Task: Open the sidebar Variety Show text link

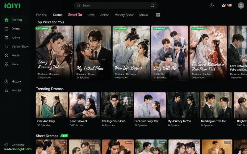Action: (x=20, y=47)
